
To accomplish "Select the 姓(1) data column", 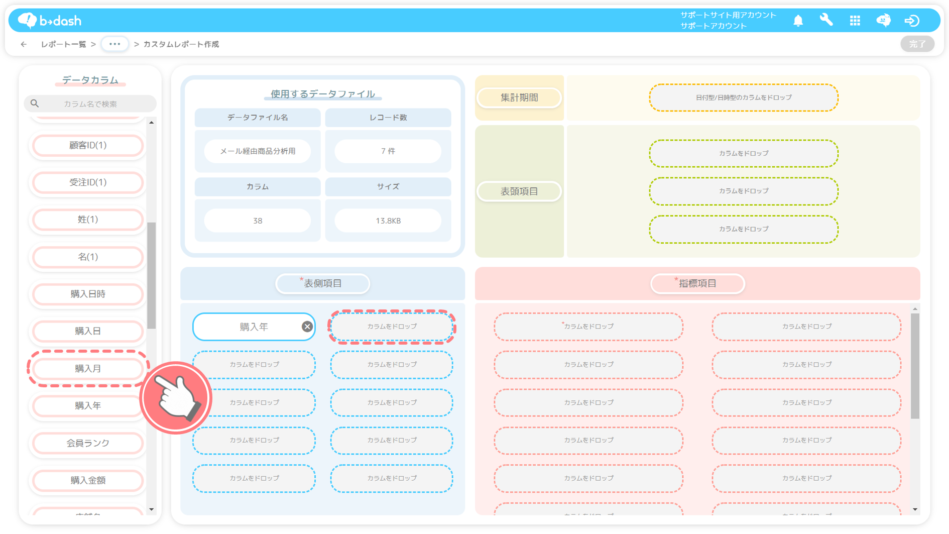I will click(88, 220).
